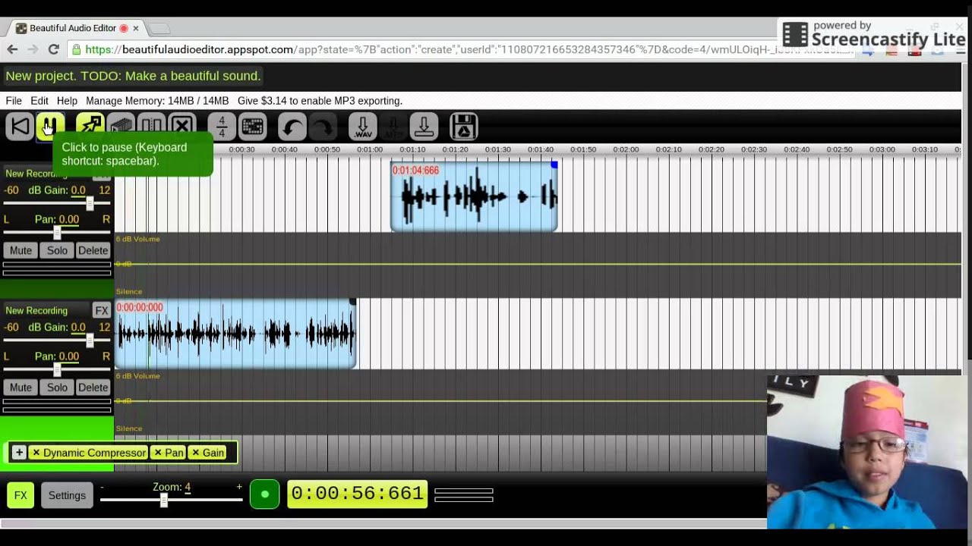Screen dimensions: 972x546
Task: Open the Help menu
Action: tap(67, 101)
